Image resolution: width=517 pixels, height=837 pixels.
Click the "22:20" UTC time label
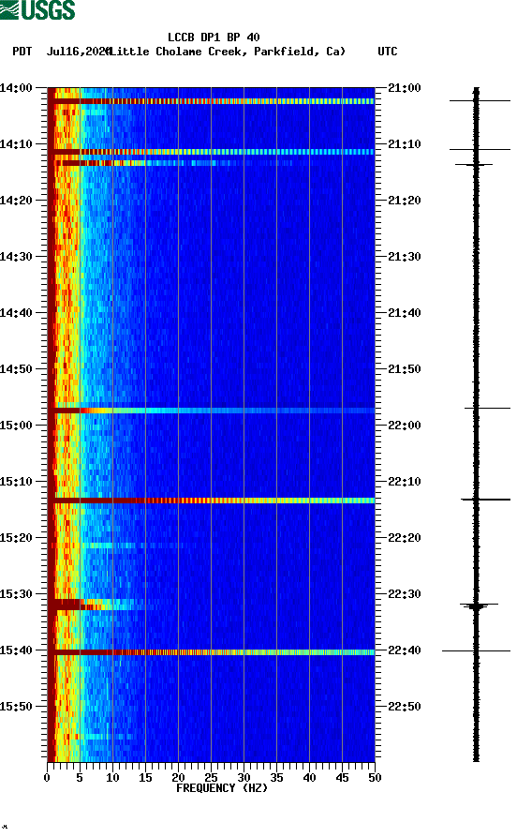[405, 538]
